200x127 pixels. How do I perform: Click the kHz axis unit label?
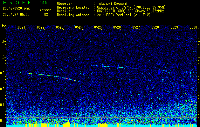pyautogui.click(x=3, y=26)
